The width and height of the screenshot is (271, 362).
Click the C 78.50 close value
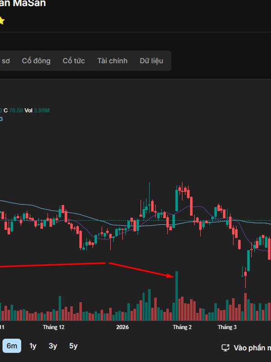(x=13, y=110)
